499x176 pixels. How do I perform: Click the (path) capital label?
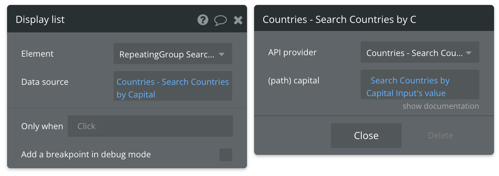[294, 81]
